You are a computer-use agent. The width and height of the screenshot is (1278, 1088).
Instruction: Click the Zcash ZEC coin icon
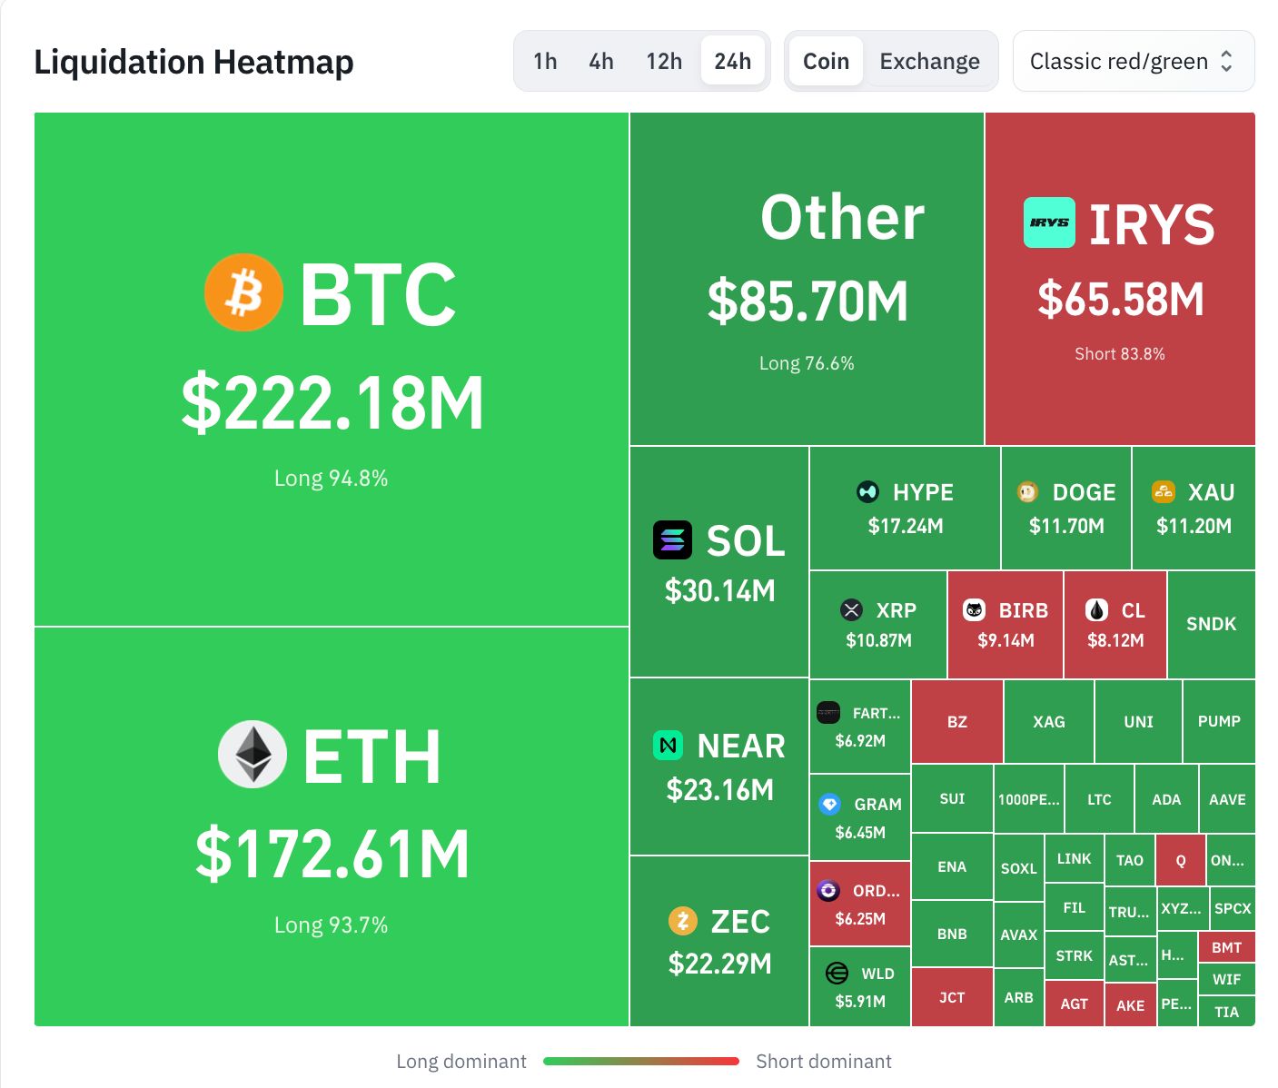coord(682,921)
